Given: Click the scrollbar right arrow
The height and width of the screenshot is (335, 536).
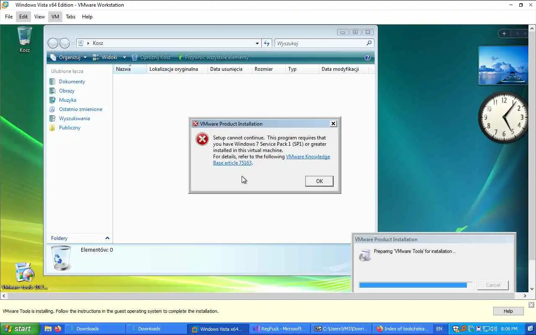Looking at the screenshot, I should pos(525,296).
